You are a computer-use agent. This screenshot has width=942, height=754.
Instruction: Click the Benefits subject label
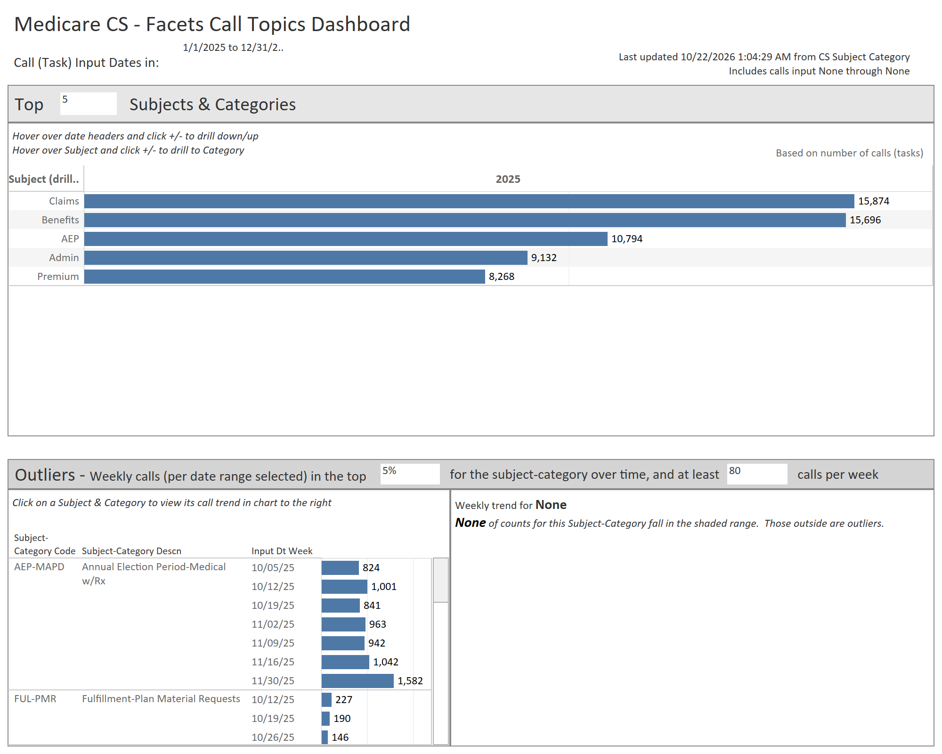click(60, 220)
